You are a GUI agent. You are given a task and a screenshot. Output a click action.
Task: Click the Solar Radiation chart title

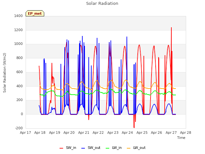(102, 4)
